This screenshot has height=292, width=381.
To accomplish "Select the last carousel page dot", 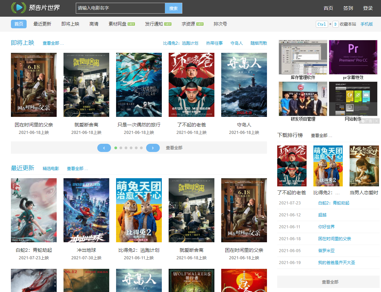I will (x=141, y=148).
